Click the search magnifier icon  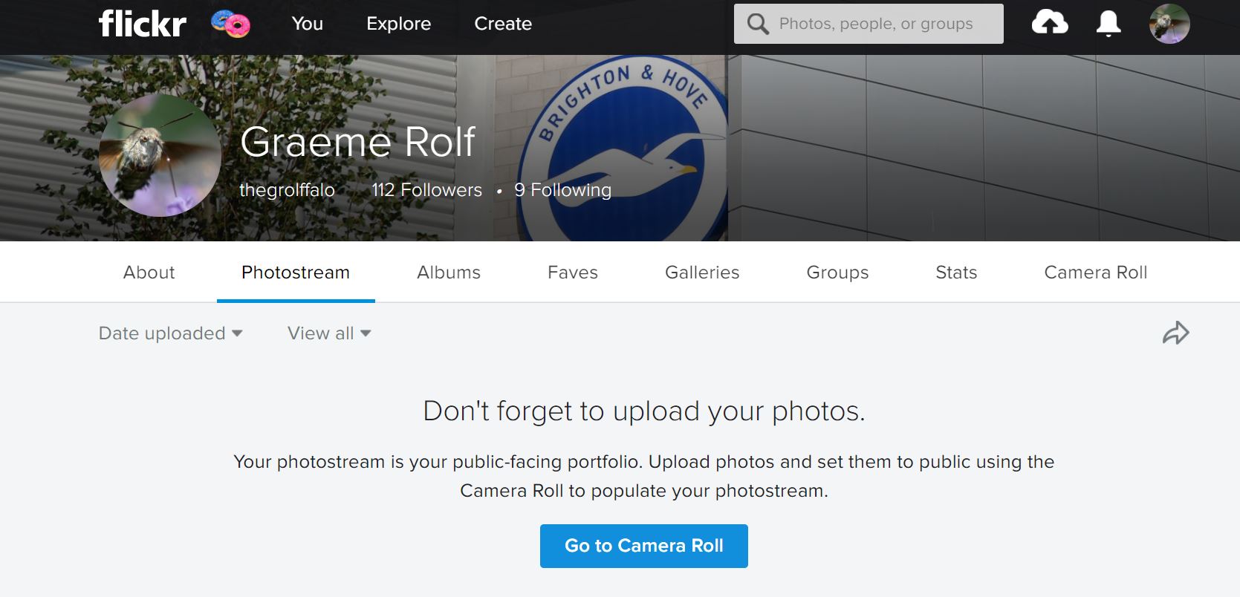pyautogui.click(x=758, y=24)
